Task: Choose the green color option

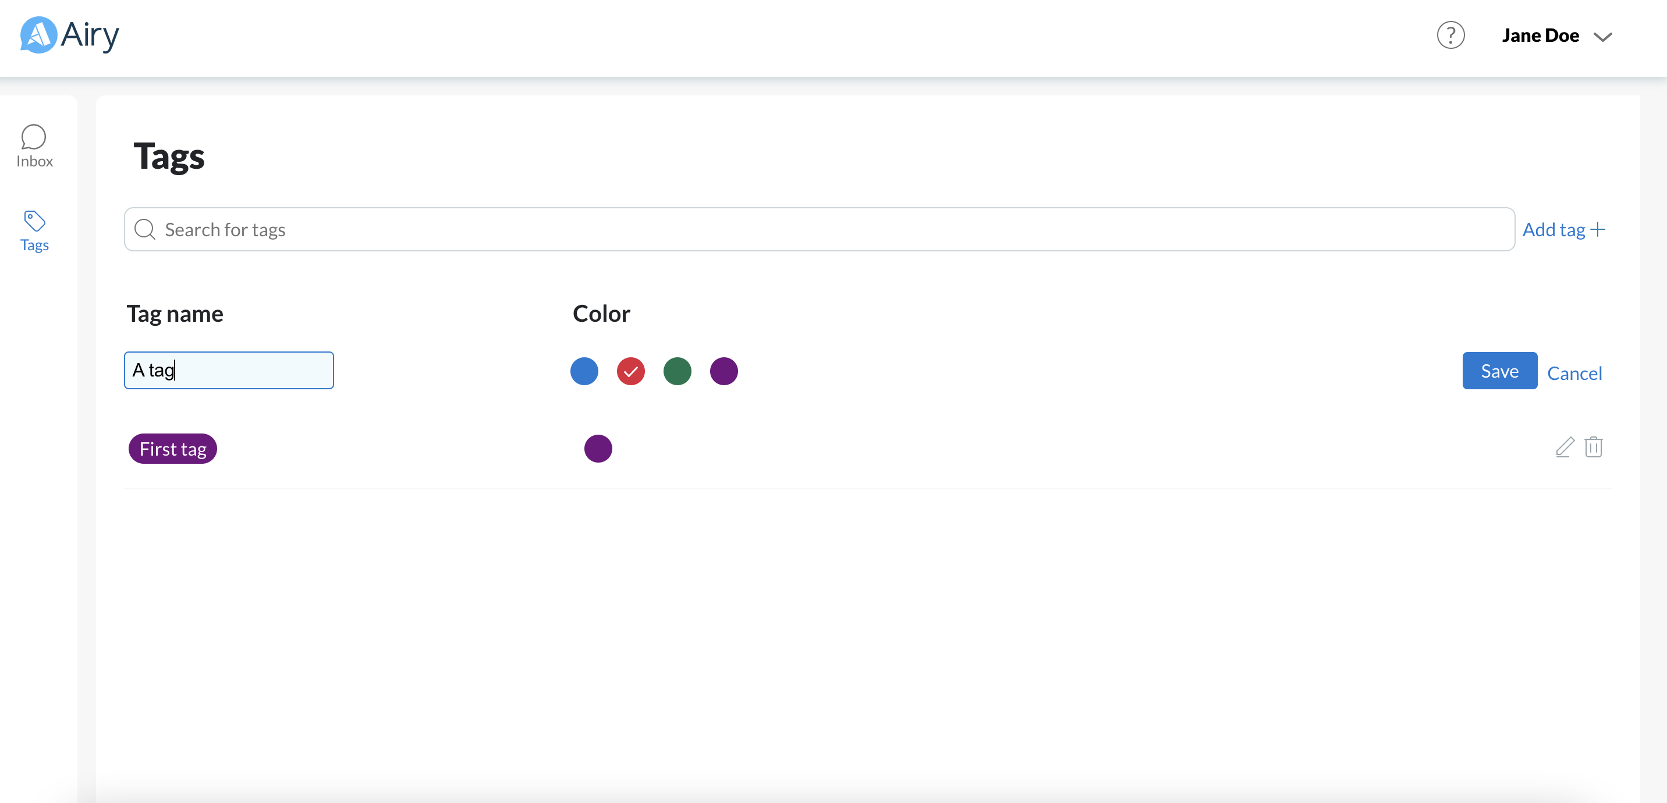Action: pos(677,371)
